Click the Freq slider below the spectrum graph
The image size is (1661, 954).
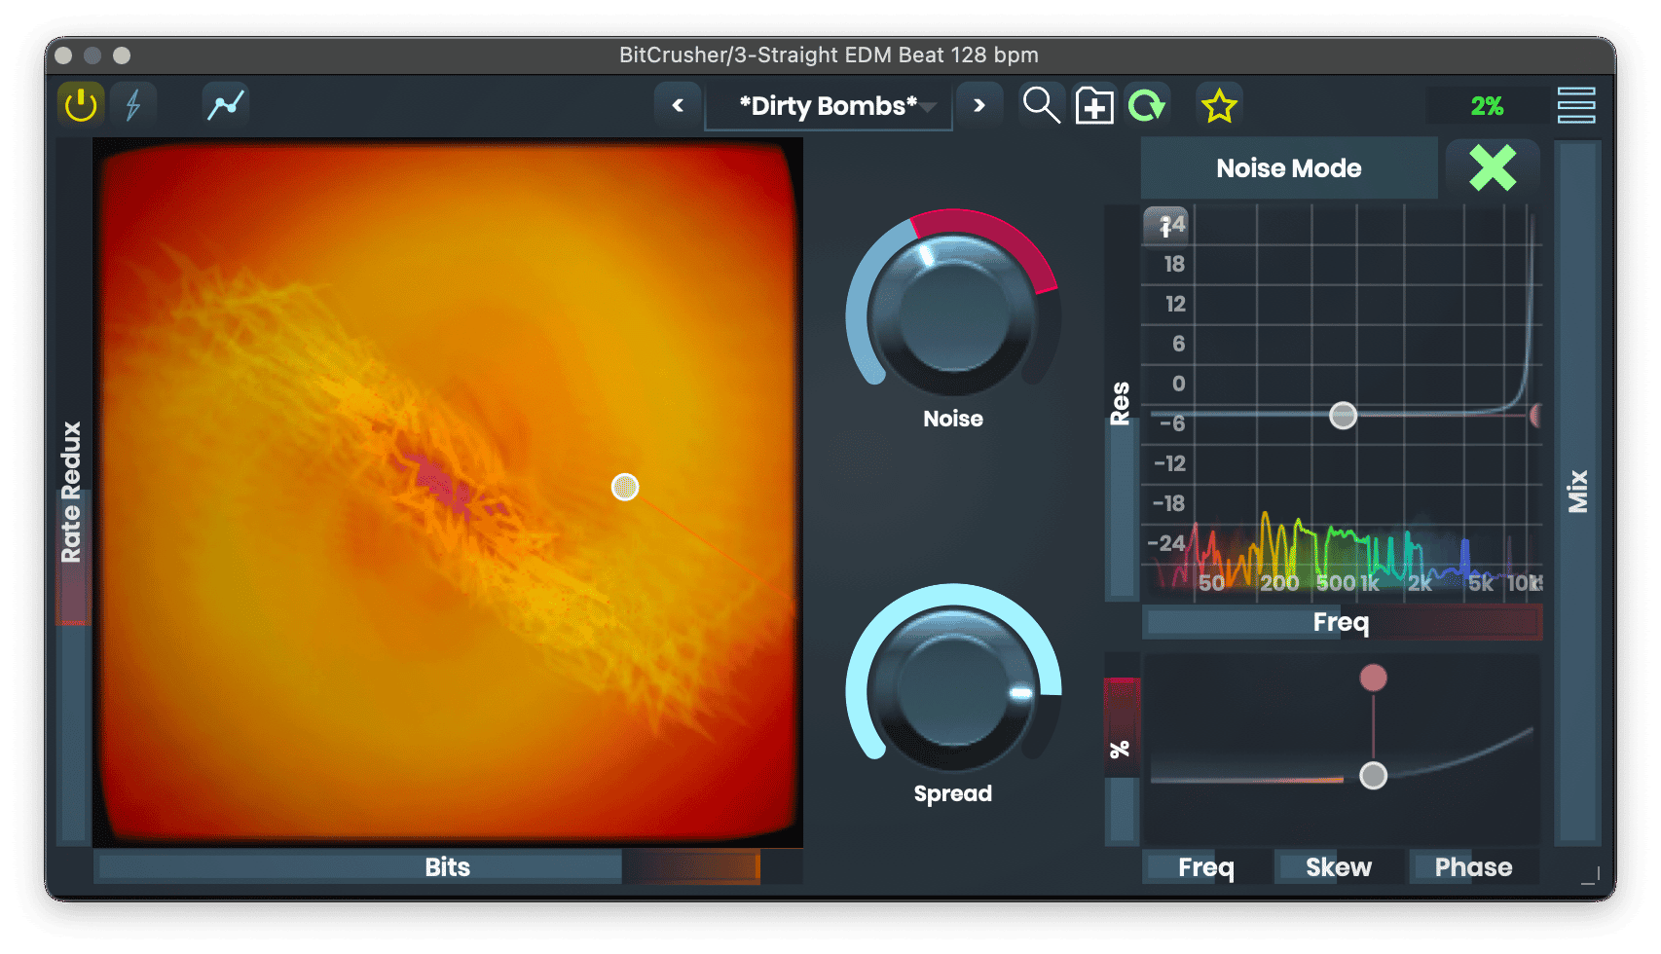coord(1342,622)
